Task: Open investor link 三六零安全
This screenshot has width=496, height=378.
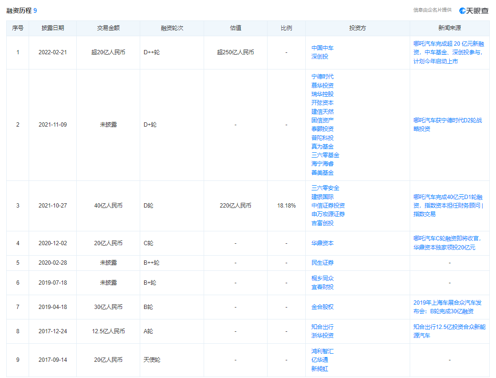Action: coord(325,188)
